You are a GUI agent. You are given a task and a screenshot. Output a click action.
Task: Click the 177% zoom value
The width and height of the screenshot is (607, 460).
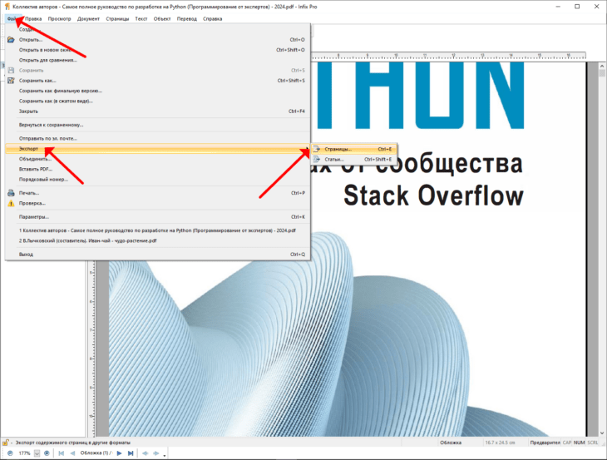pos(24,453)
